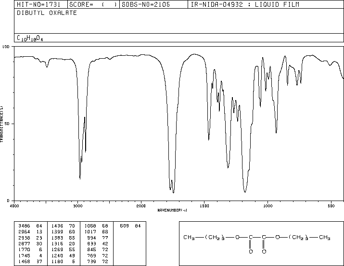Click the 1500 tick label on wavenumber axis
The image size is (344, 266).
point(204,206)
